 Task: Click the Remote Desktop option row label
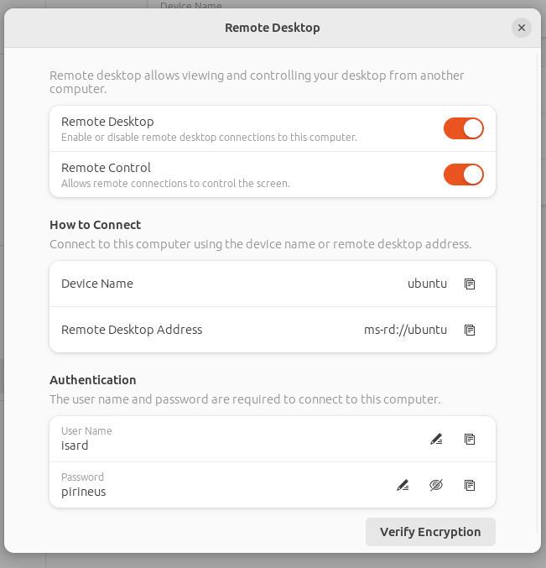(107, 122)
